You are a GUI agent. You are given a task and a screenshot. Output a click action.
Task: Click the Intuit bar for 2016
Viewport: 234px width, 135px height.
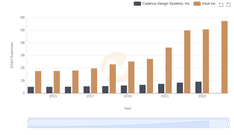[75, 82]
